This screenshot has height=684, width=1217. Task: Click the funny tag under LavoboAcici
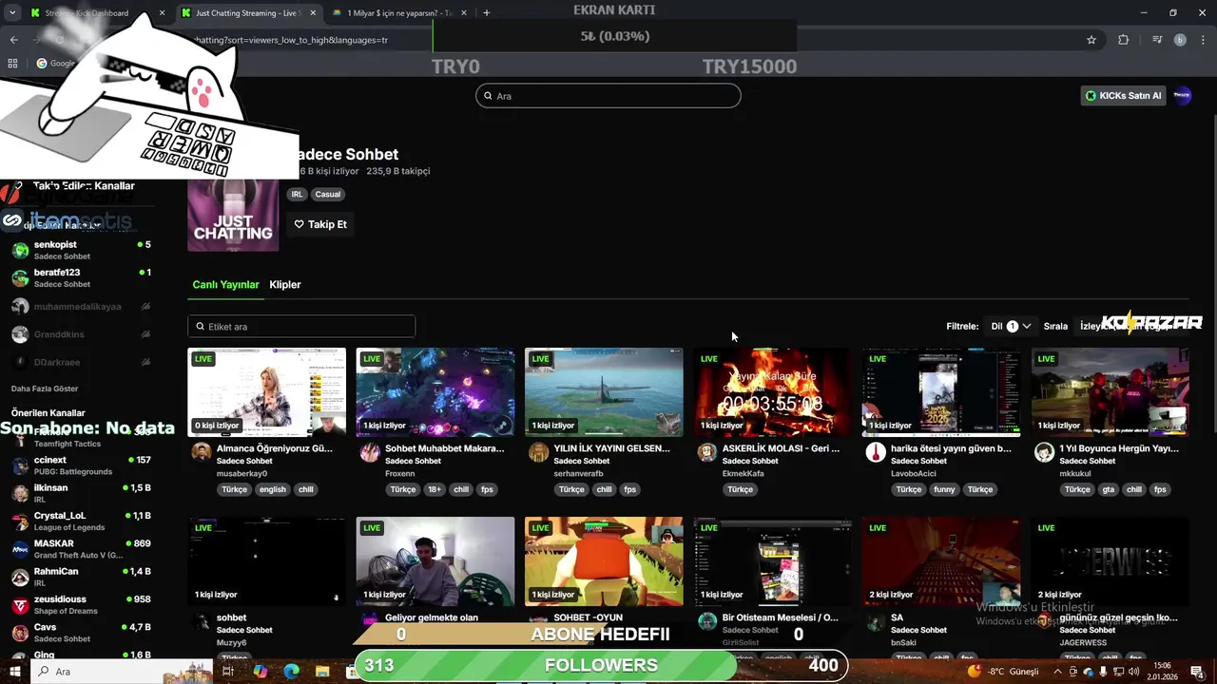(944, 489)
